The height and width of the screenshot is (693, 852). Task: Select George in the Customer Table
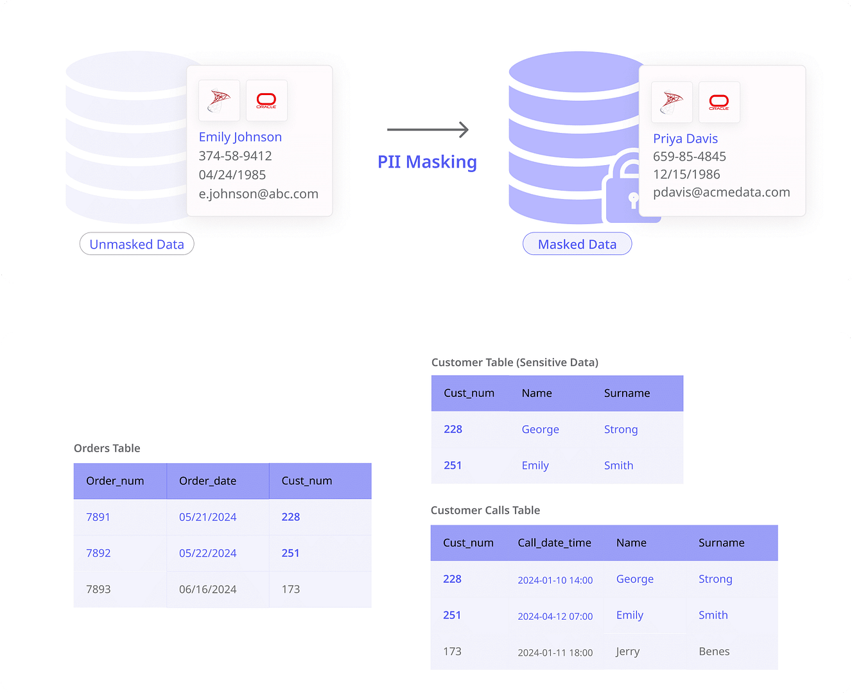[540, 429]
